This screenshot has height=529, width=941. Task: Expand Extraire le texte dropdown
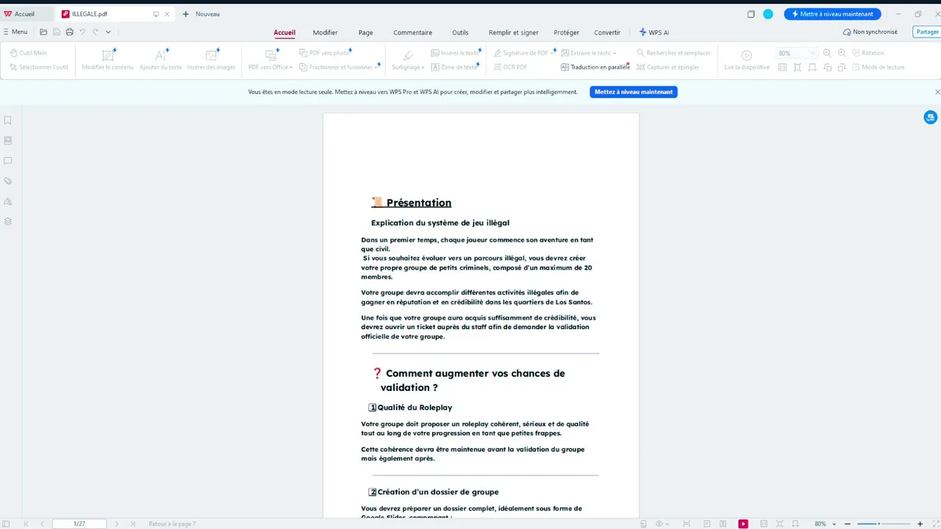(x=615, y=54)
